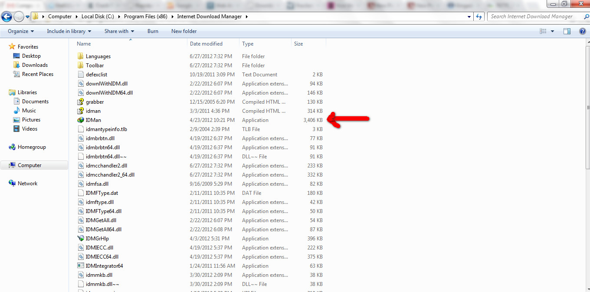The width and height of the screenshot is (590, 292).
Task: Select the idmbrbtn64.dll~~ file name
Action: tap(106, 157)
